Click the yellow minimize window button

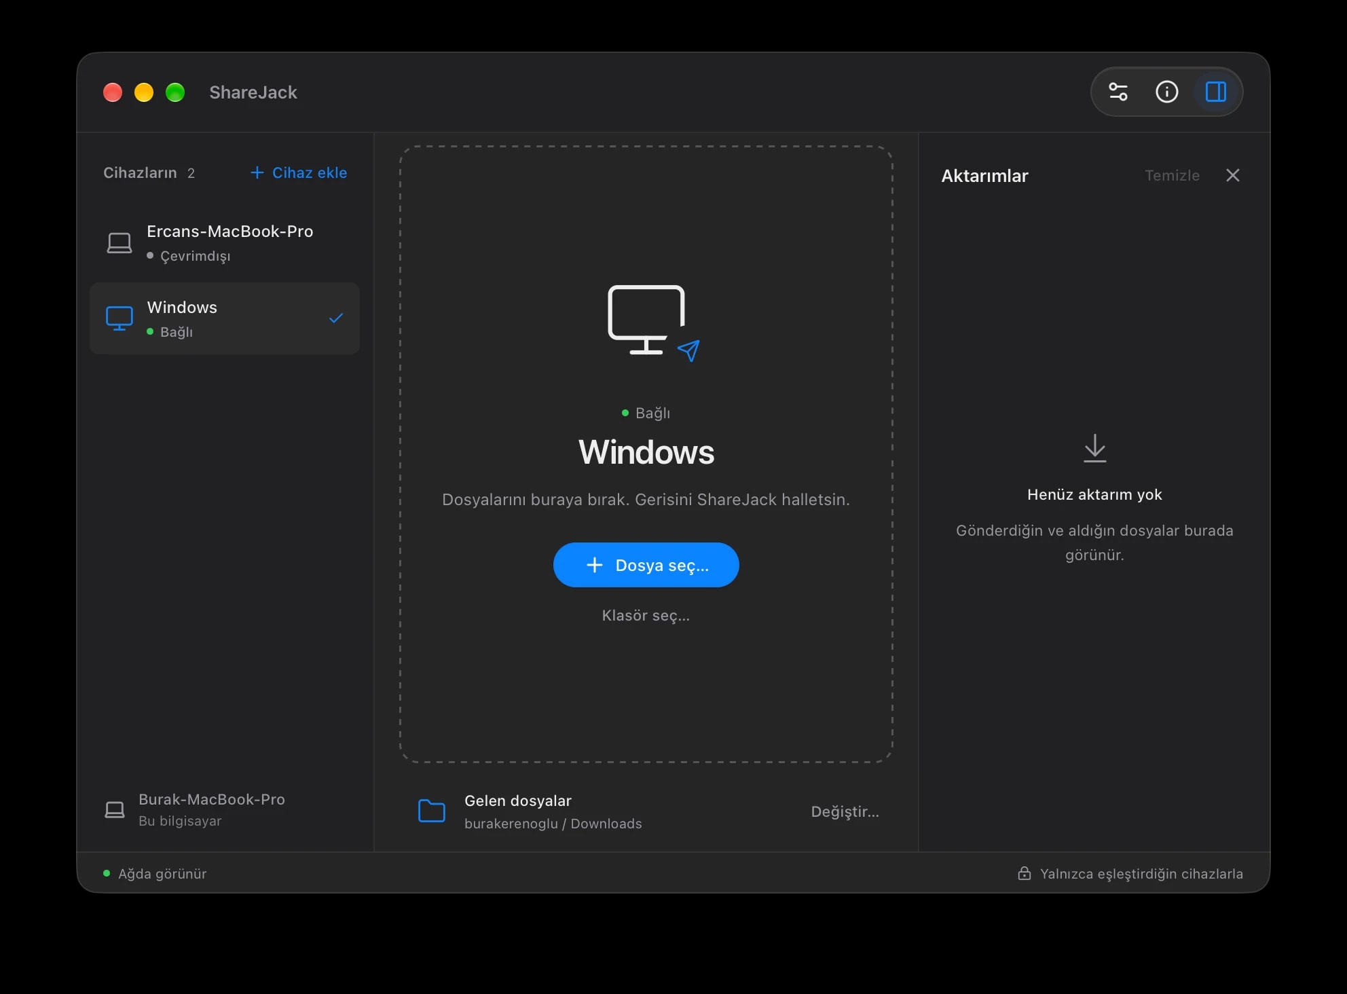point(144,92)
